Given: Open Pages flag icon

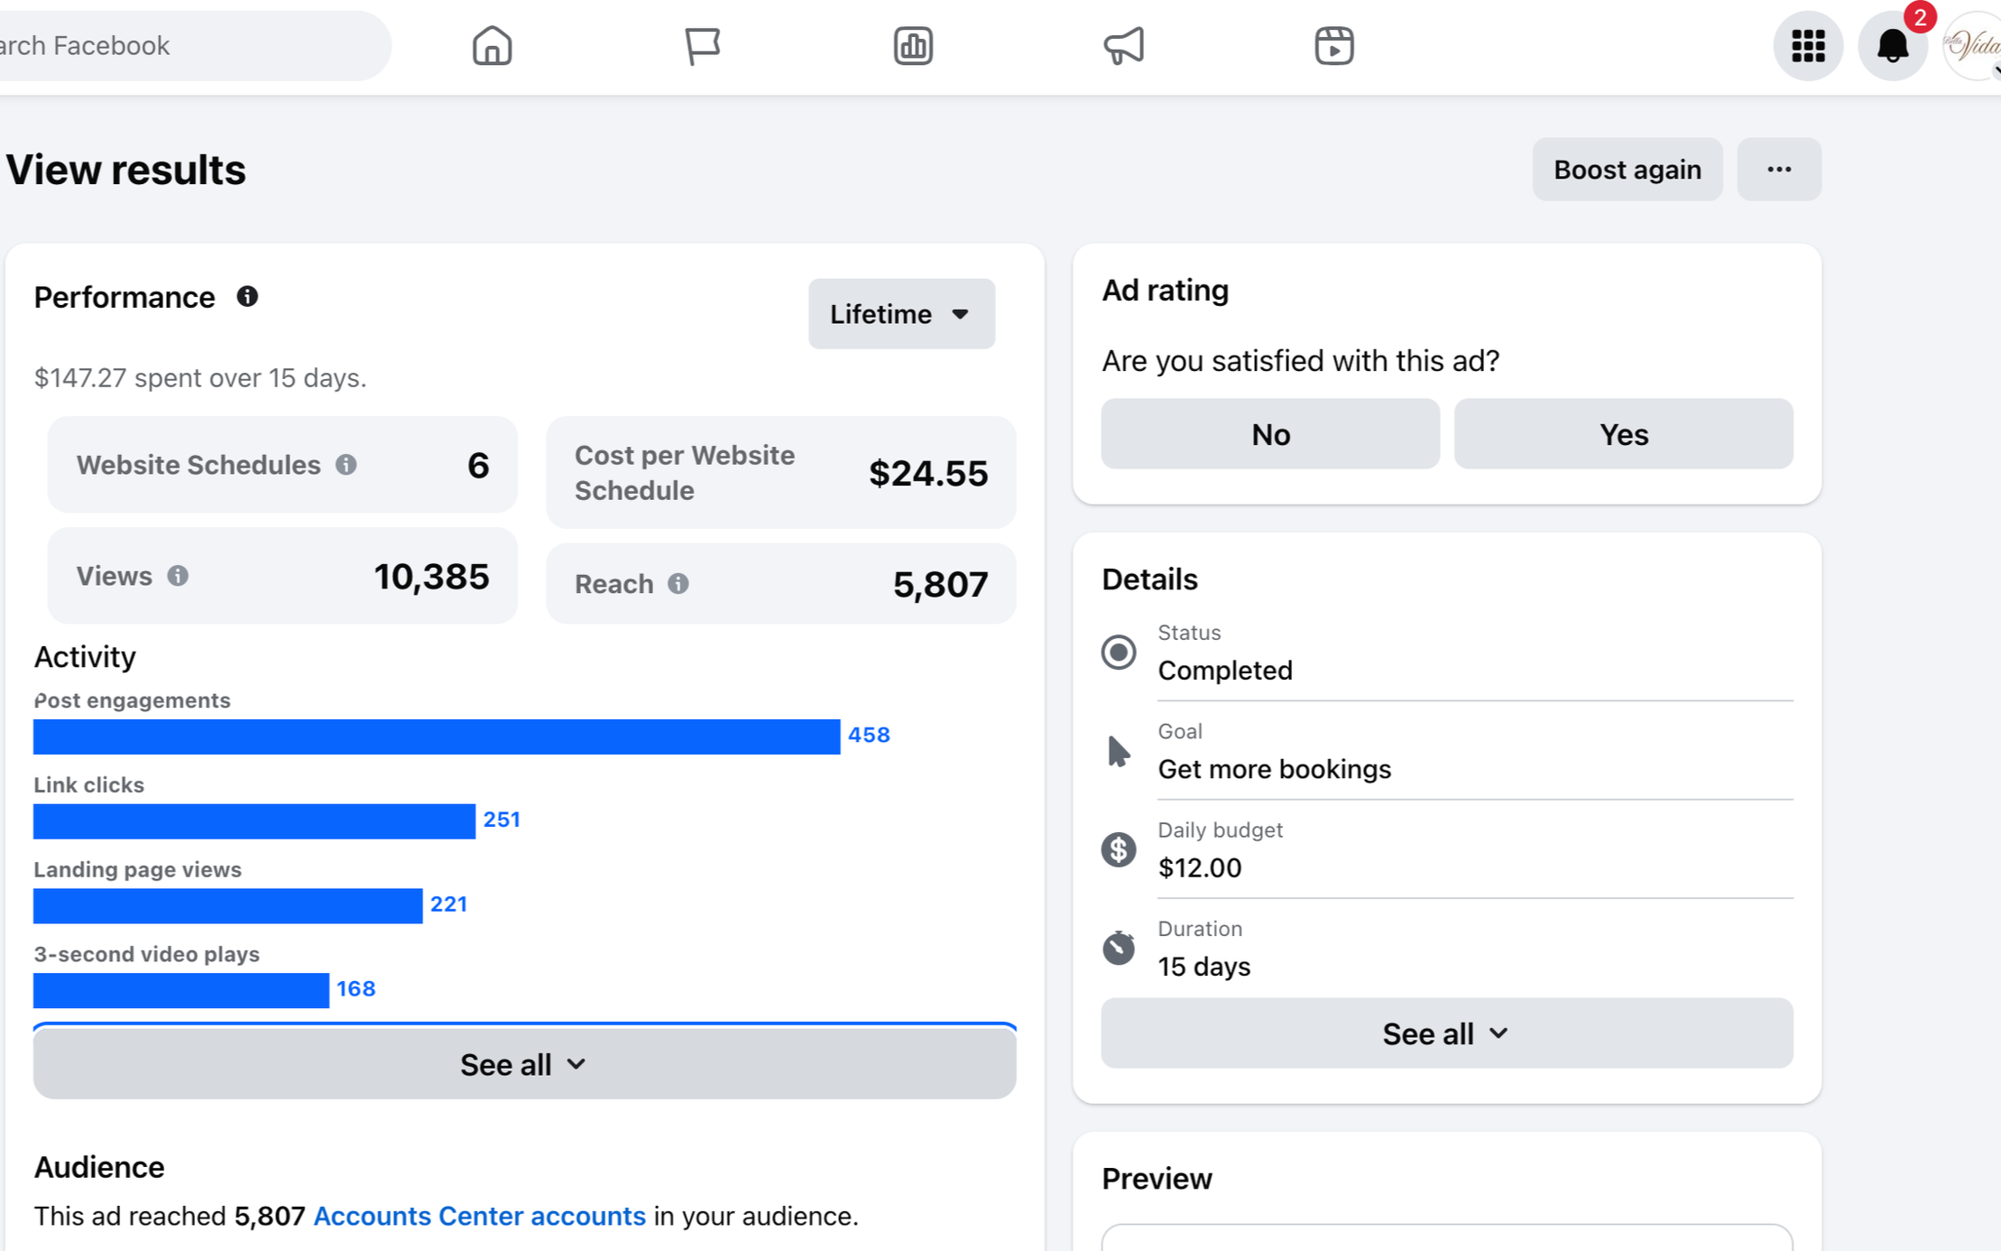Looking at the screenshot, I should [x=702, y=45].
